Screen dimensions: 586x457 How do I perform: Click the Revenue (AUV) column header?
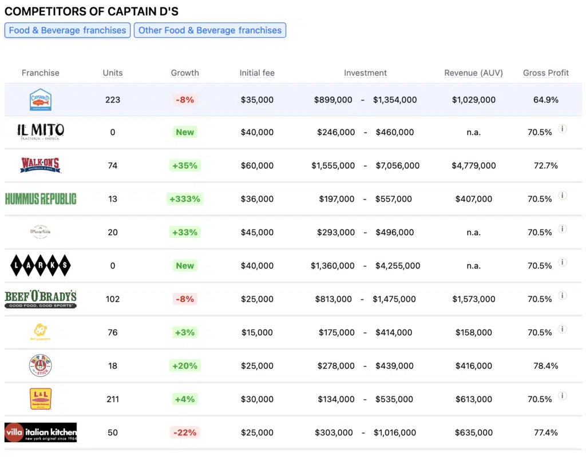[x=473, y=73]
